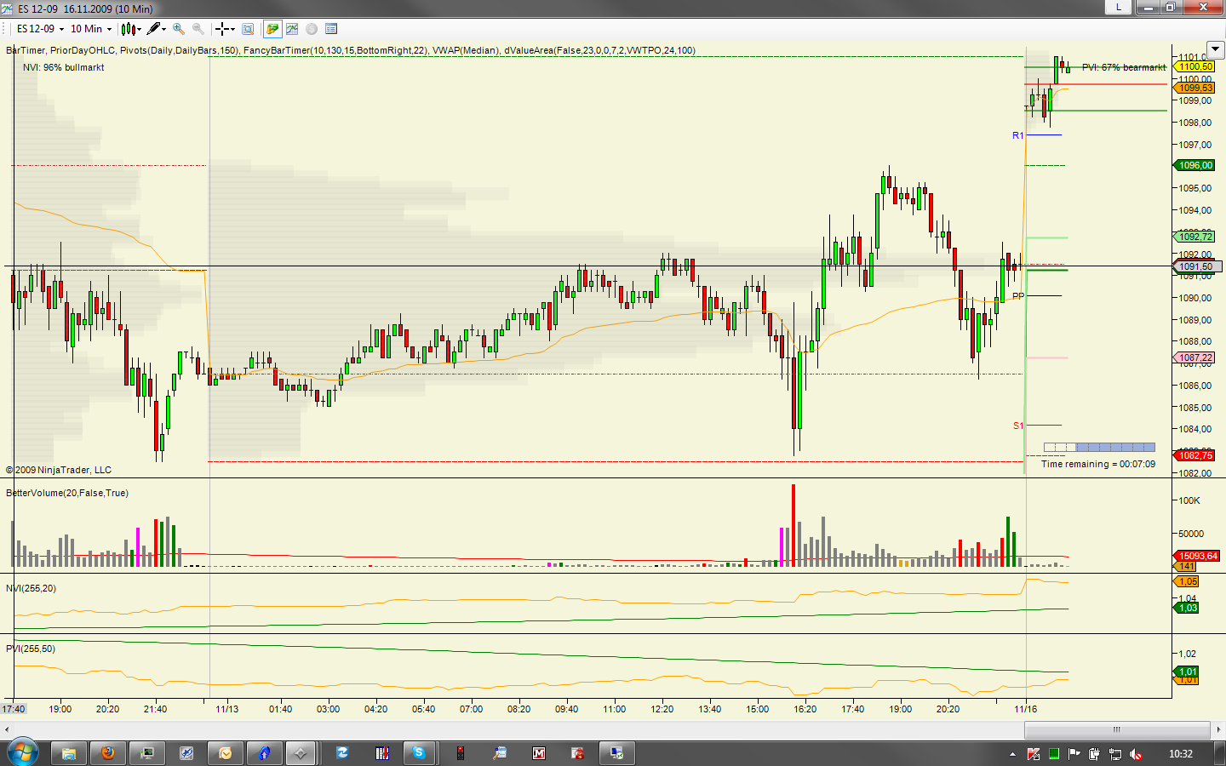The height and width of the screenshot is (766, 1226).
Task: Click the greyed-out strategies coin icon
Action: click(312, 29)
